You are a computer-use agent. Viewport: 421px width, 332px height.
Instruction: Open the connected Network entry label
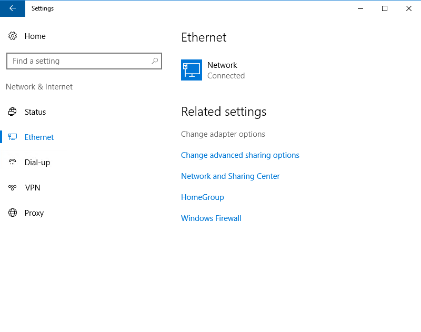222,65
